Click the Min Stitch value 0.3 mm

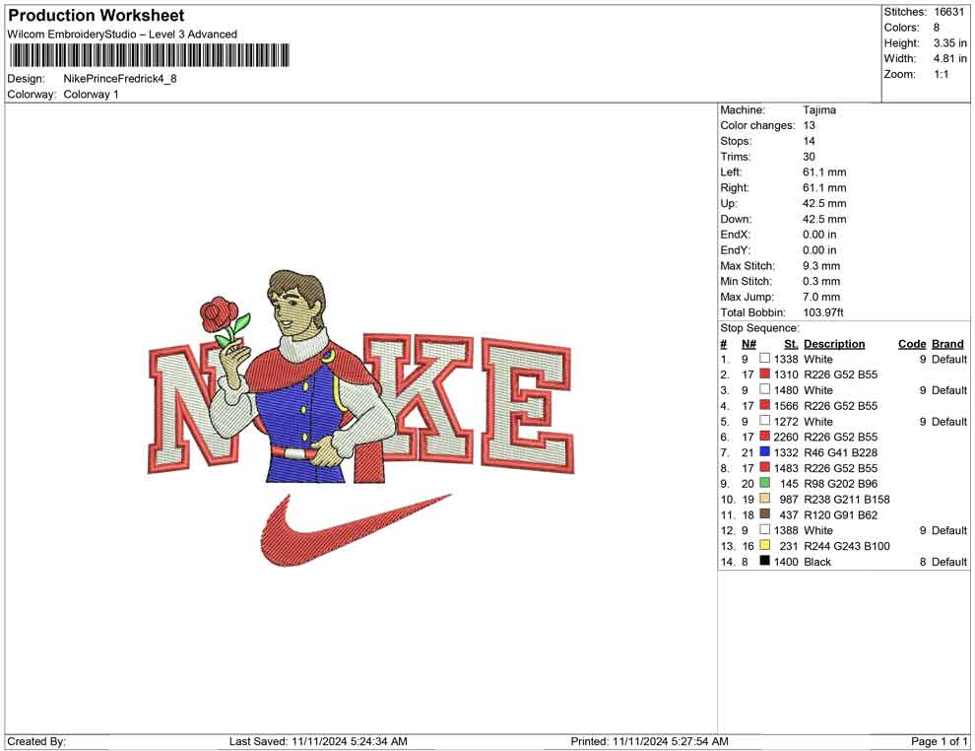[821, 281]
